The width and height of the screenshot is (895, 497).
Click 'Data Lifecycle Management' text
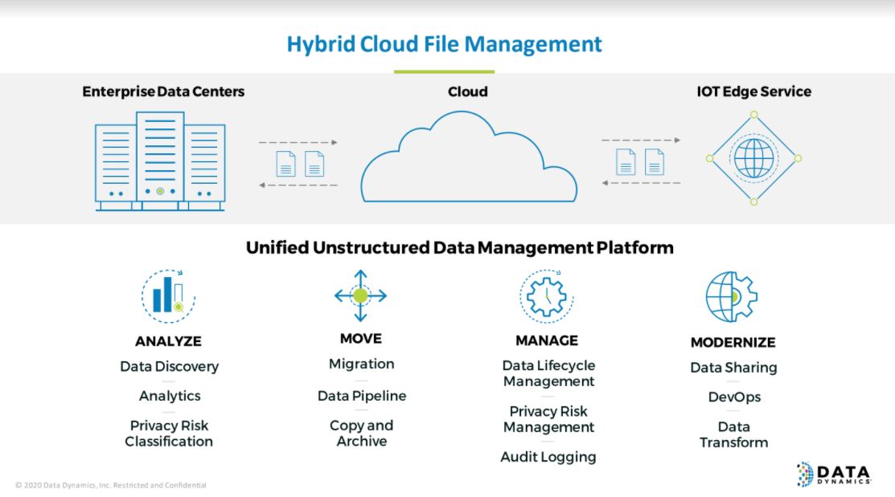548,373
